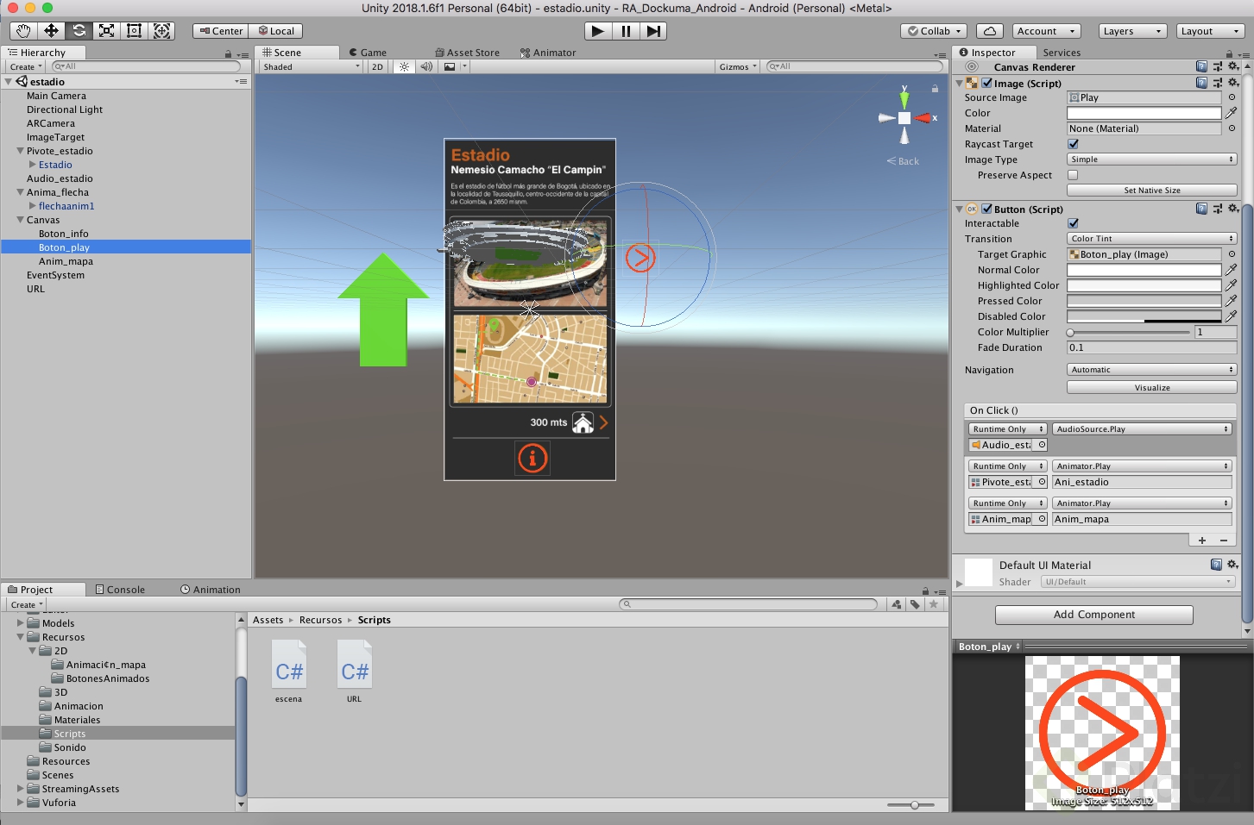Choose the Scale tool

click(x=106, y=31)
